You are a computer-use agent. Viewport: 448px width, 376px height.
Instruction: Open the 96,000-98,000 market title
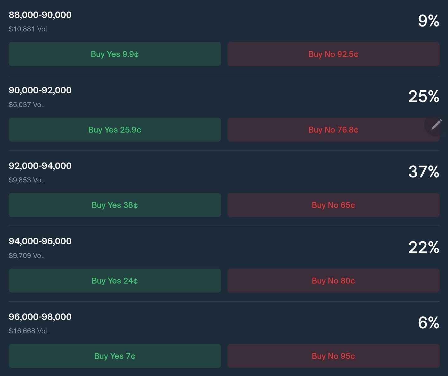(x=40, y=317)
